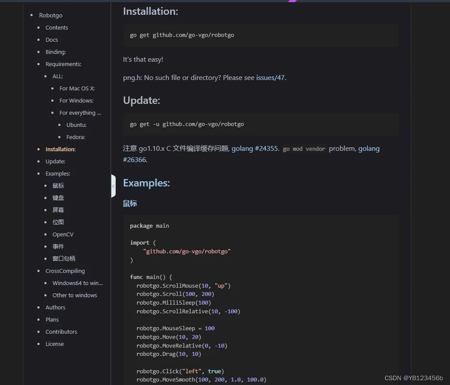Open Robotgo in the table of contents
Viewport: 450px width, 385px height.
click(x=50, y=16)
